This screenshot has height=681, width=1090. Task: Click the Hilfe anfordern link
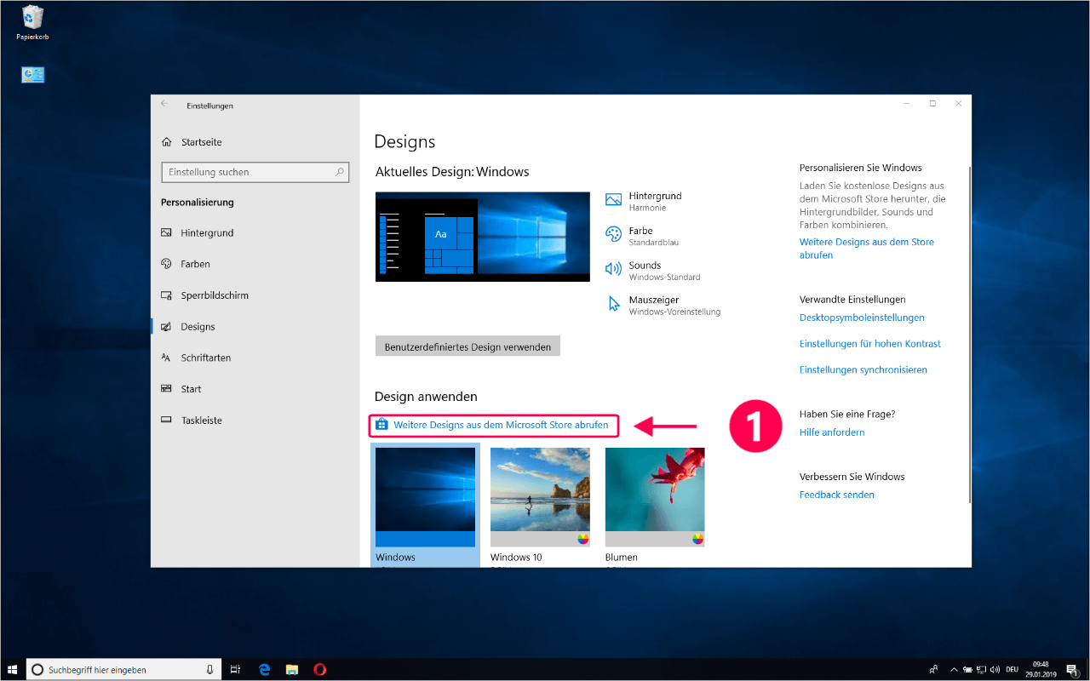point(832,432)
